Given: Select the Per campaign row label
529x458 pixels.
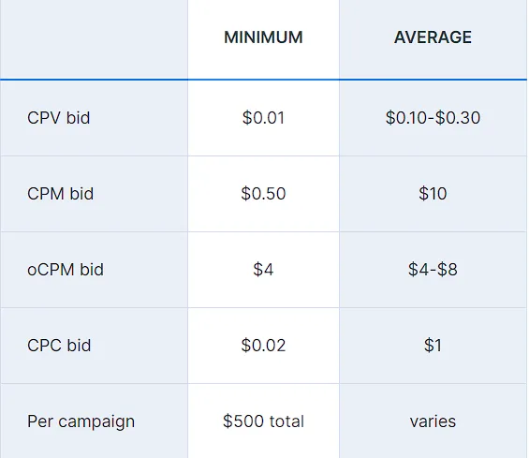Looking at the screenshot, I should (x=81, y=421).
